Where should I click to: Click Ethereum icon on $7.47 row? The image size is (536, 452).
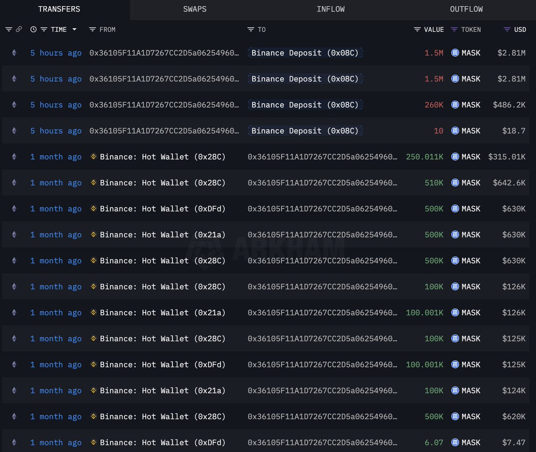(x=14, y=442)
